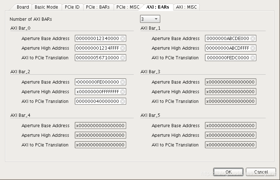The height and width of the screenshot is (180, 280).
Task: Open the PCIe : BARs tab
Action: (98, 7)
